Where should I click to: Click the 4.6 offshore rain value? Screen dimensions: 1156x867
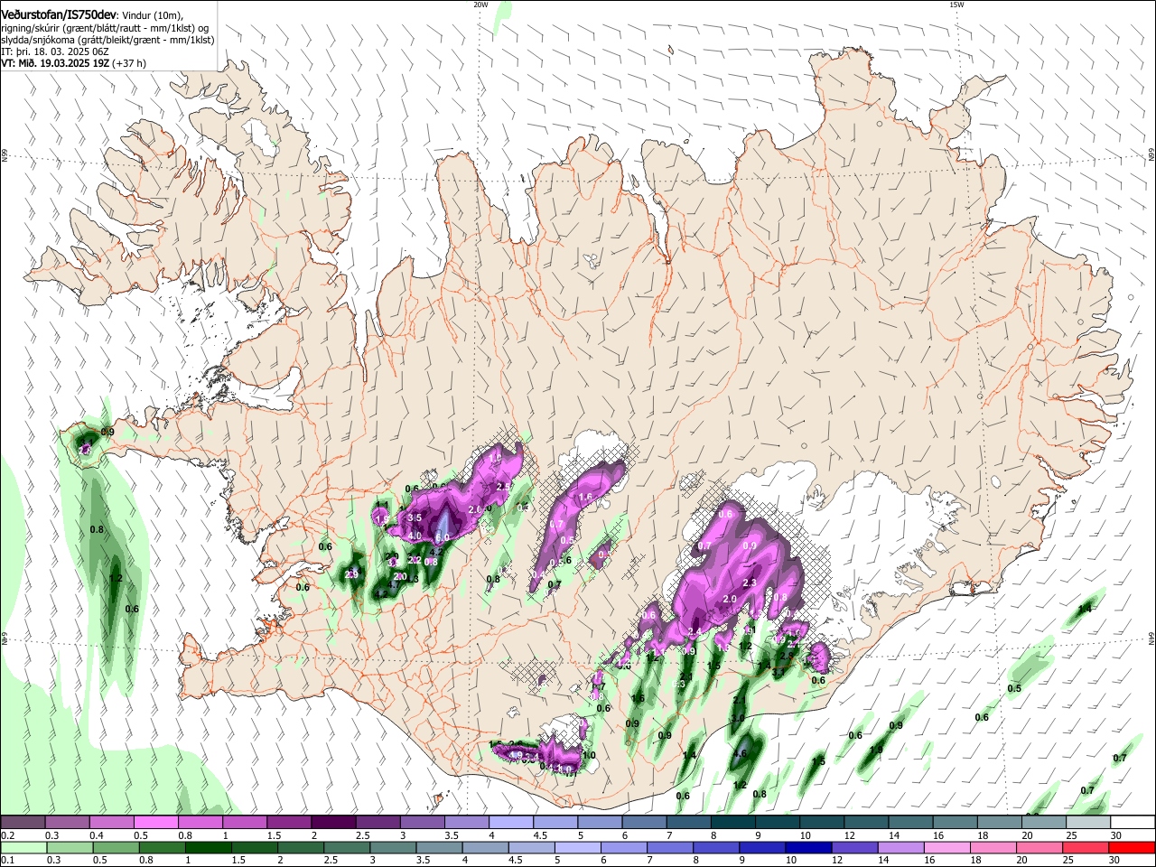pos(741,753)
